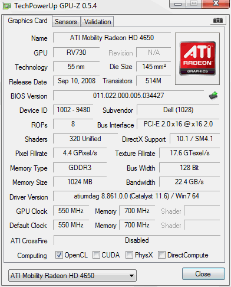Click the BIOS Version field
This screenshot has height=287, width=231.
[x=128, y=96]
